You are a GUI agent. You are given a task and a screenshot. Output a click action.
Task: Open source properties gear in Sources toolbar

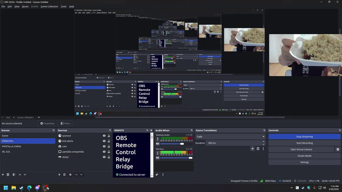70,175
